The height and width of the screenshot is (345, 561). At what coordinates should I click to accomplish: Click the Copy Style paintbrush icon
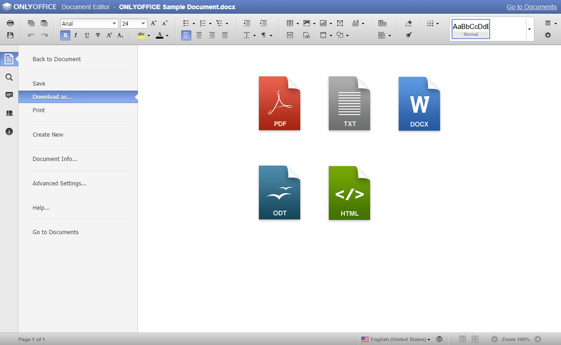tap(409, 35)
